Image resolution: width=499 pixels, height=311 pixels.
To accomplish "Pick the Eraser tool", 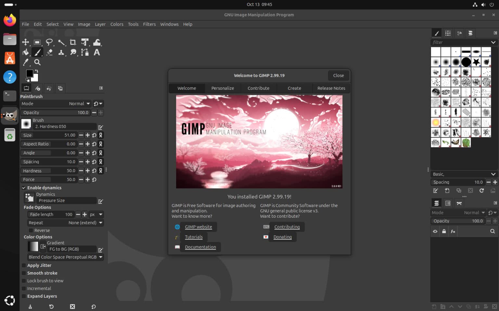I will (49, 52).
